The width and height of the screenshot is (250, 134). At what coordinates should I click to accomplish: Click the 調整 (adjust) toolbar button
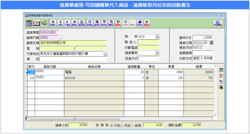pos(147,23)
